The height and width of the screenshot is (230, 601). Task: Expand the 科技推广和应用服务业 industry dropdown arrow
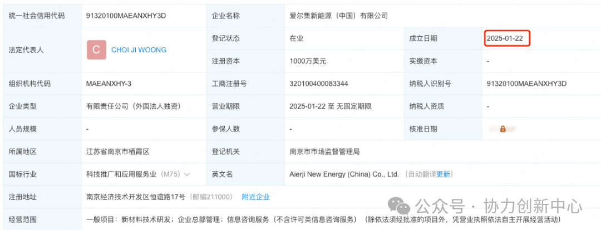(187, 174)
